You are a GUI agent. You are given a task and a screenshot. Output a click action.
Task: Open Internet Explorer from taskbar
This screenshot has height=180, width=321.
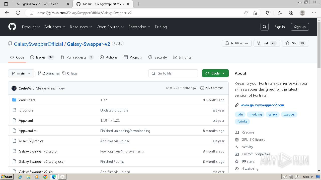tap(20, 177)
